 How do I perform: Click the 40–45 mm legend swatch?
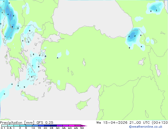[72, 126]
